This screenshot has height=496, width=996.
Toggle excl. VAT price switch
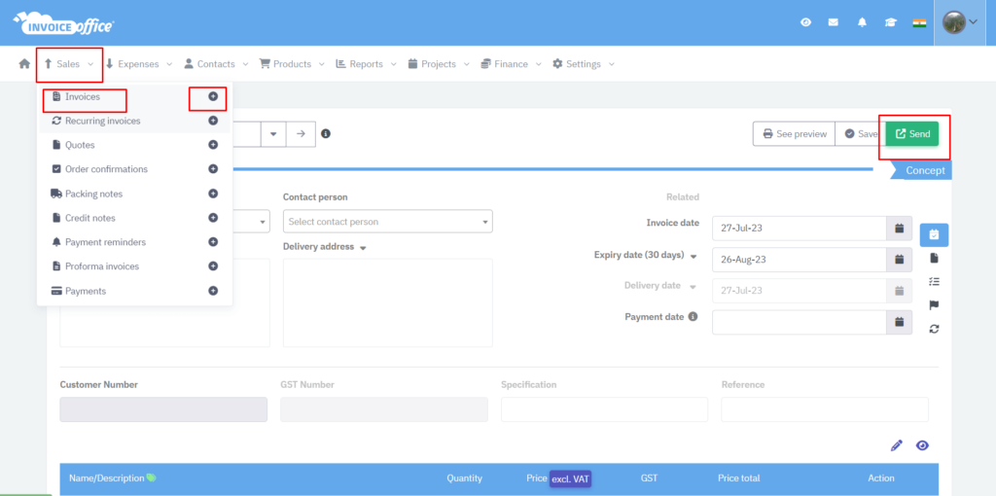tap(571, 478)
